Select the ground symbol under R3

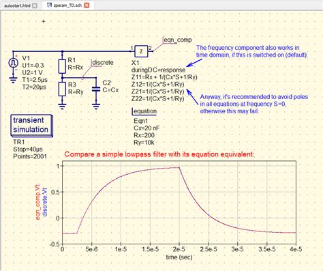(x=62, y=106)
